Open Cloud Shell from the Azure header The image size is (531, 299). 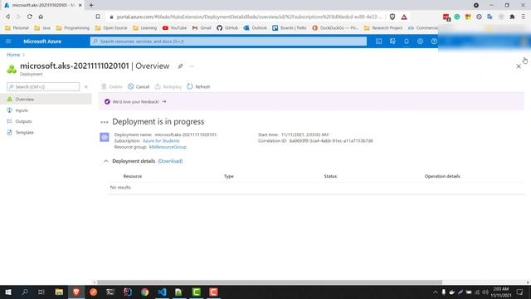378,42
